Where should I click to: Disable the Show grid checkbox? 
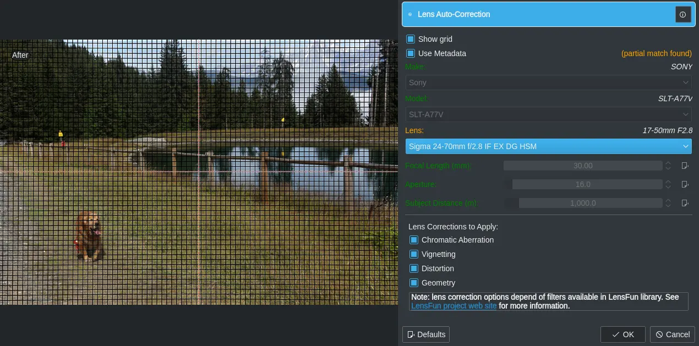pos(411,39)
